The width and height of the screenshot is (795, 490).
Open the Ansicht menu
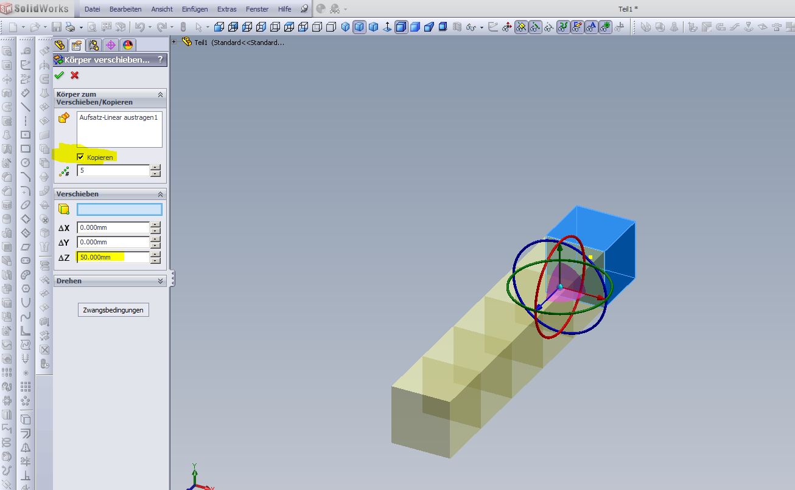click(162, 9)
